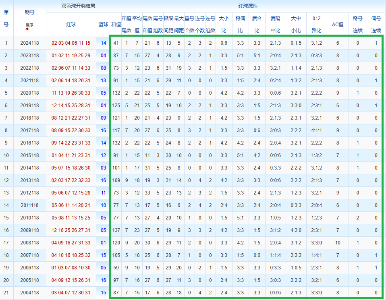The height and width of the screenshot is (300, 386).
Task: Click the 序号 column header
Action: click(x=6, y=19)
